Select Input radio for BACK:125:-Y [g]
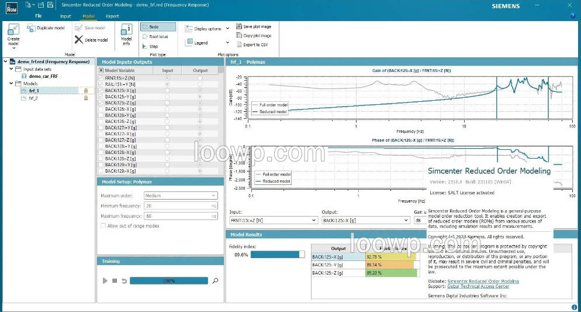The image size is (581, 312). pyautogui.click(x=167, y=97)
